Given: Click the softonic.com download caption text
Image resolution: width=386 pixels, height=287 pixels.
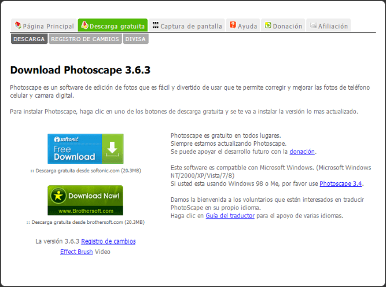Looking at the screenshot, I should click(86, 171).
